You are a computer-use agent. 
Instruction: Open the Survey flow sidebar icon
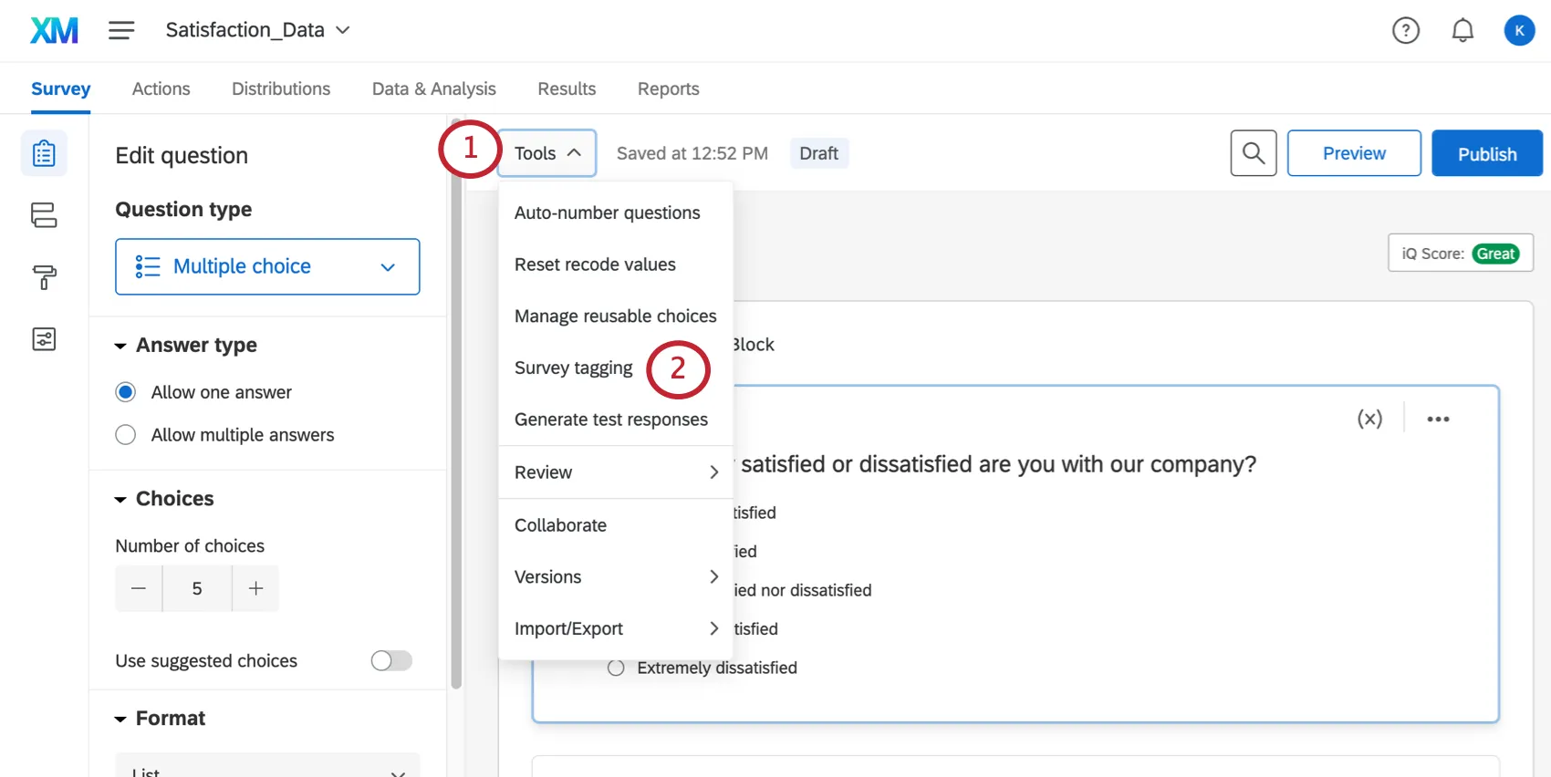(x=44, y=215)
